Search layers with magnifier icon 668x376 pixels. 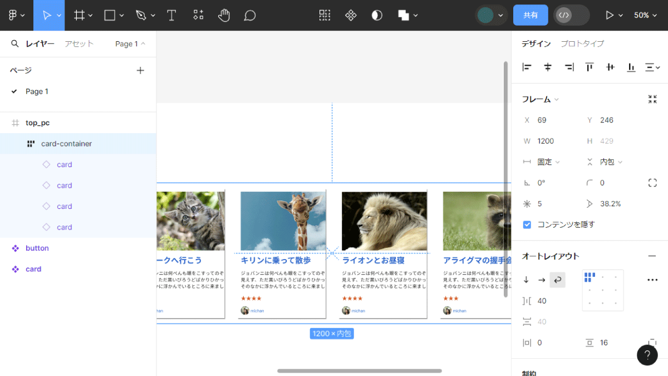(14, 43)
